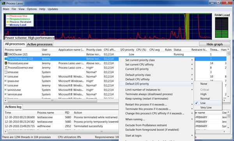Viewport: 234px width, 141px height.
Task: Open the View menu
Action: pos(21,9)
